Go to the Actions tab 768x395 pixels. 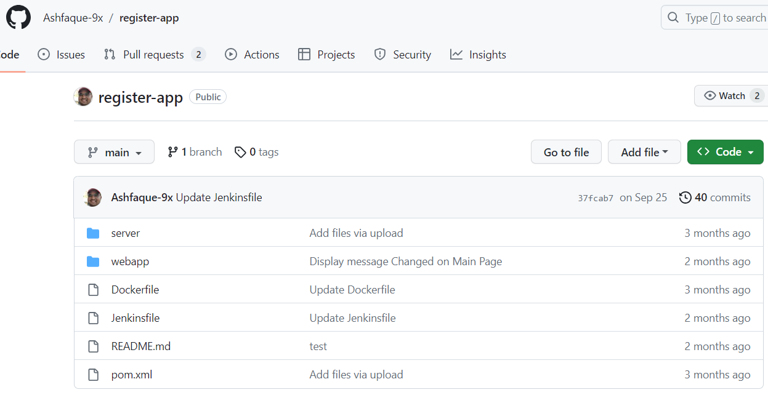click(253, 55)
